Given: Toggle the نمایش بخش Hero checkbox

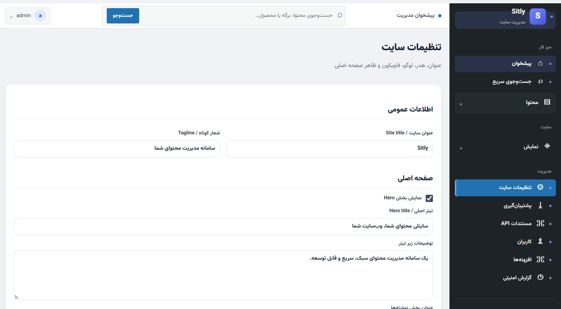Looking at the screenshot, I should (429, 198).
